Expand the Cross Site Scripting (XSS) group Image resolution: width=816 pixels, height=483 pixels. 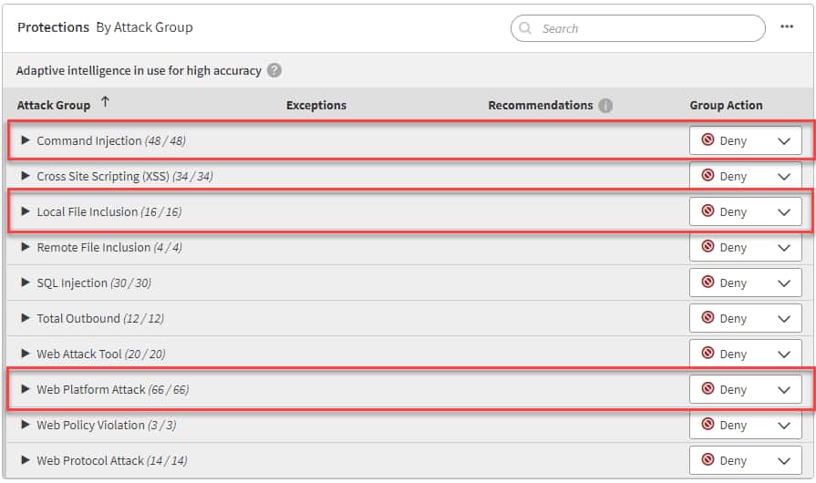click(26, 176)
